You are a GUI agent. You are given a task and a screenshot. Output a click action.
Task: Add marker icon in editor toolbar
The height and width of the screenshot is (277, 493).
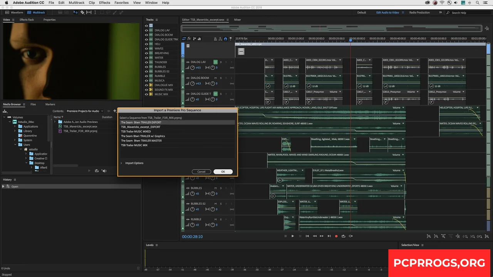(230, 38)
